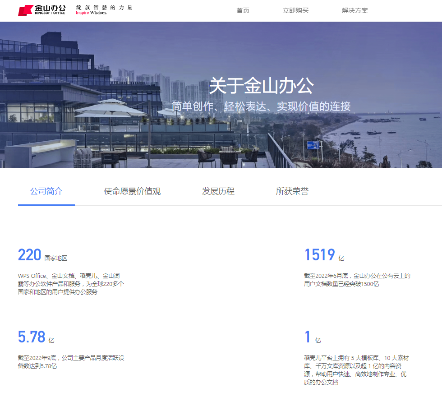Open the 所获荣誉 tab
The width and height of the screenshot is (442, 397).
point(292,191)
